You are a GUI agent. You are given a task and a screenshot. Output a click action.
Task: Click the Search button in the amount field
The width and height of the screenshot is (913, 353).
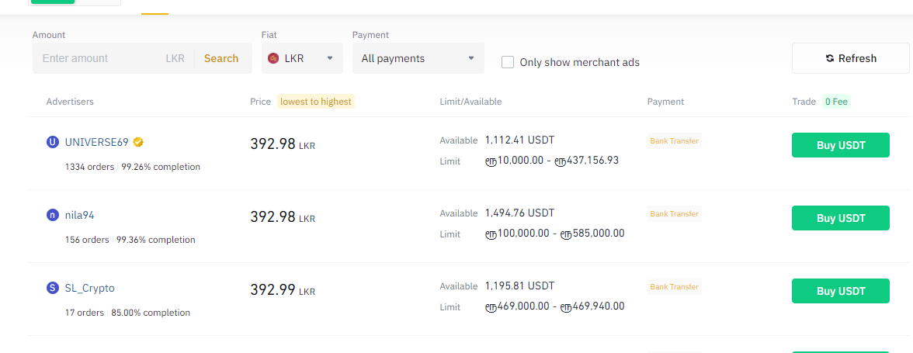pos(221,58)
